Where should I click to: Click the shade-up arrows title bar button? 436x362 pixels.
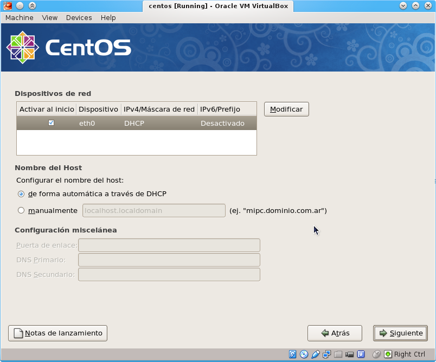click(x=32, y=5)
